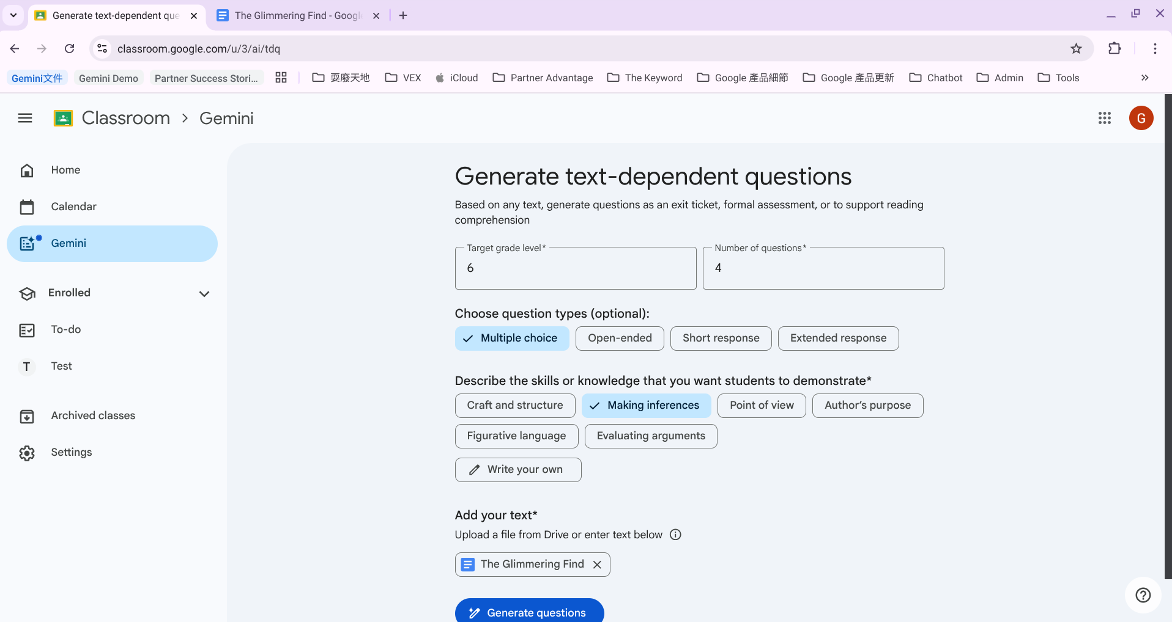
Task: Expand the Enrolled classes list
Action: 204,294
